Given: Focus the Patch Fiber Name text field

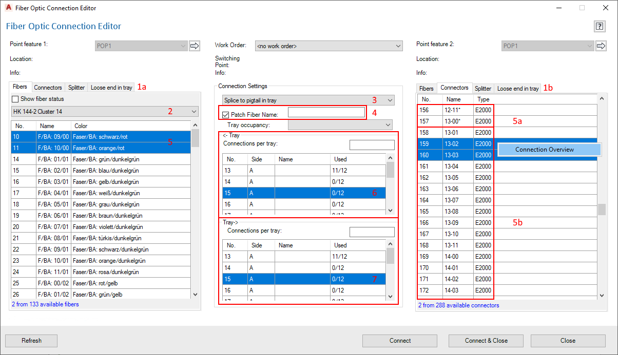Looking at the screenshot, I should [x=326, y=112].
